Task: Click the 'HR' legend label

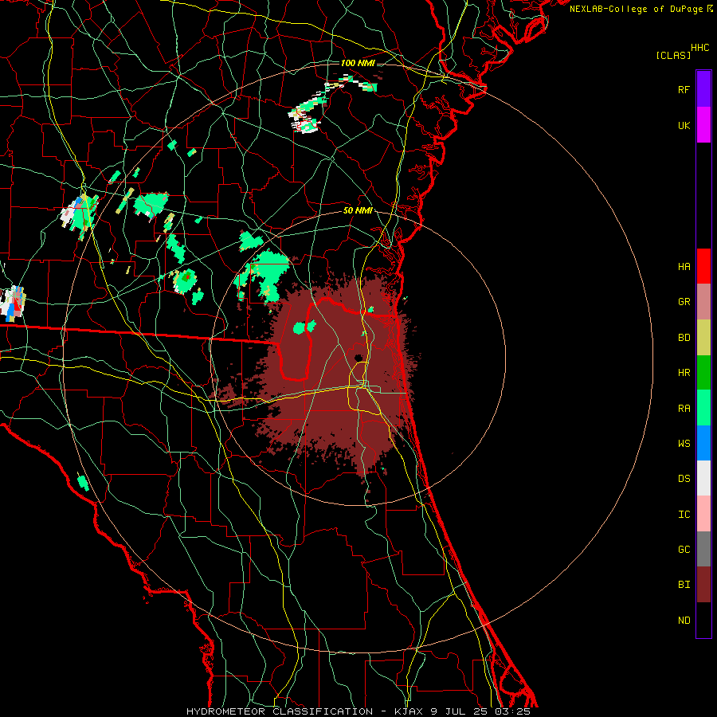Action: pos(684,373)
